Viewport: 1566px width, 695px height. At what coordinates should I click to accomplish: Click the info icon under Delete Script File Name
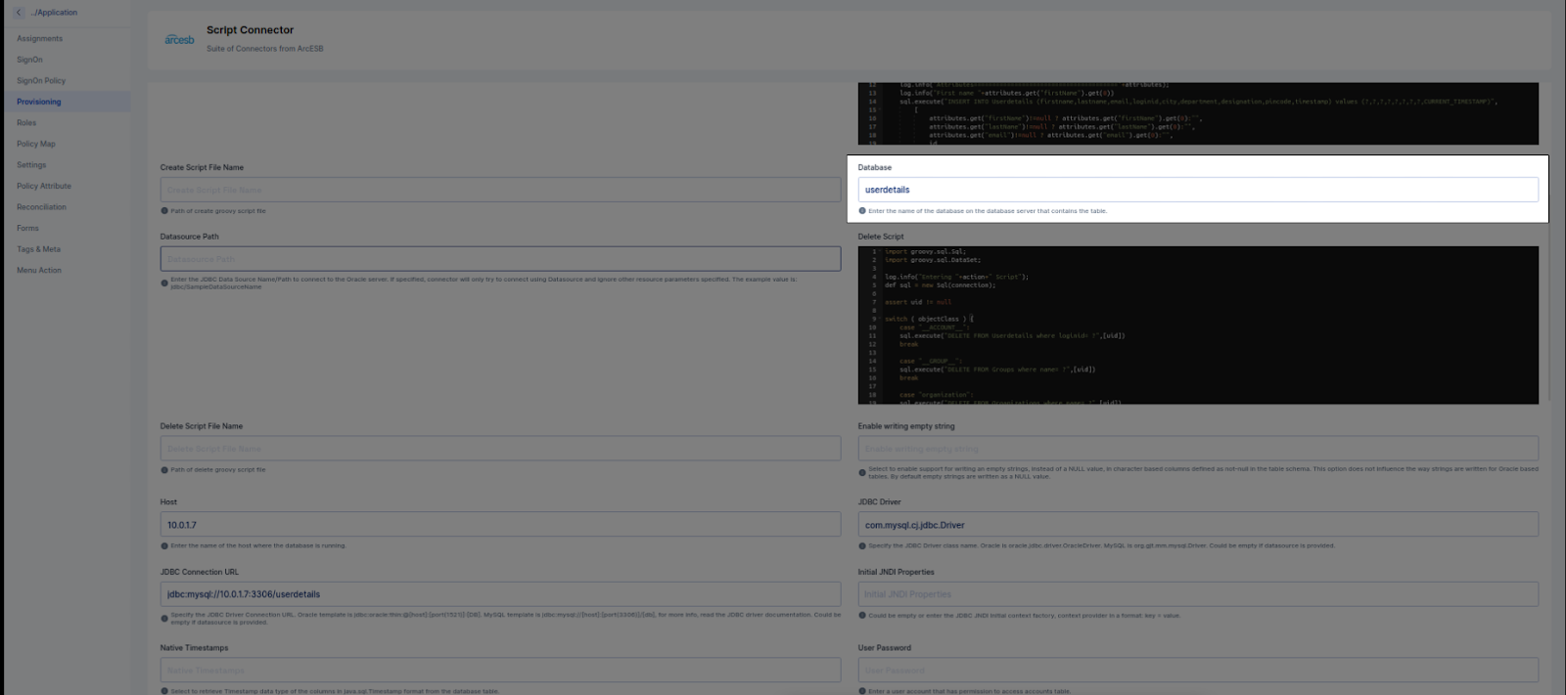click(164, 470)
